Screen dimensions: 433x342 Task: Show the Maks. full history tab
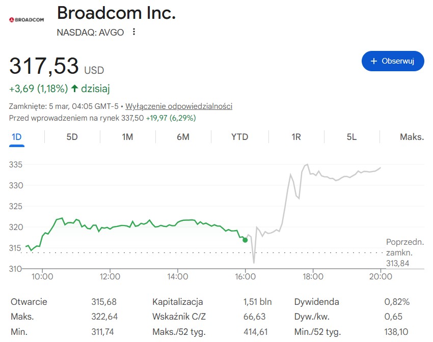coord(412,137)
